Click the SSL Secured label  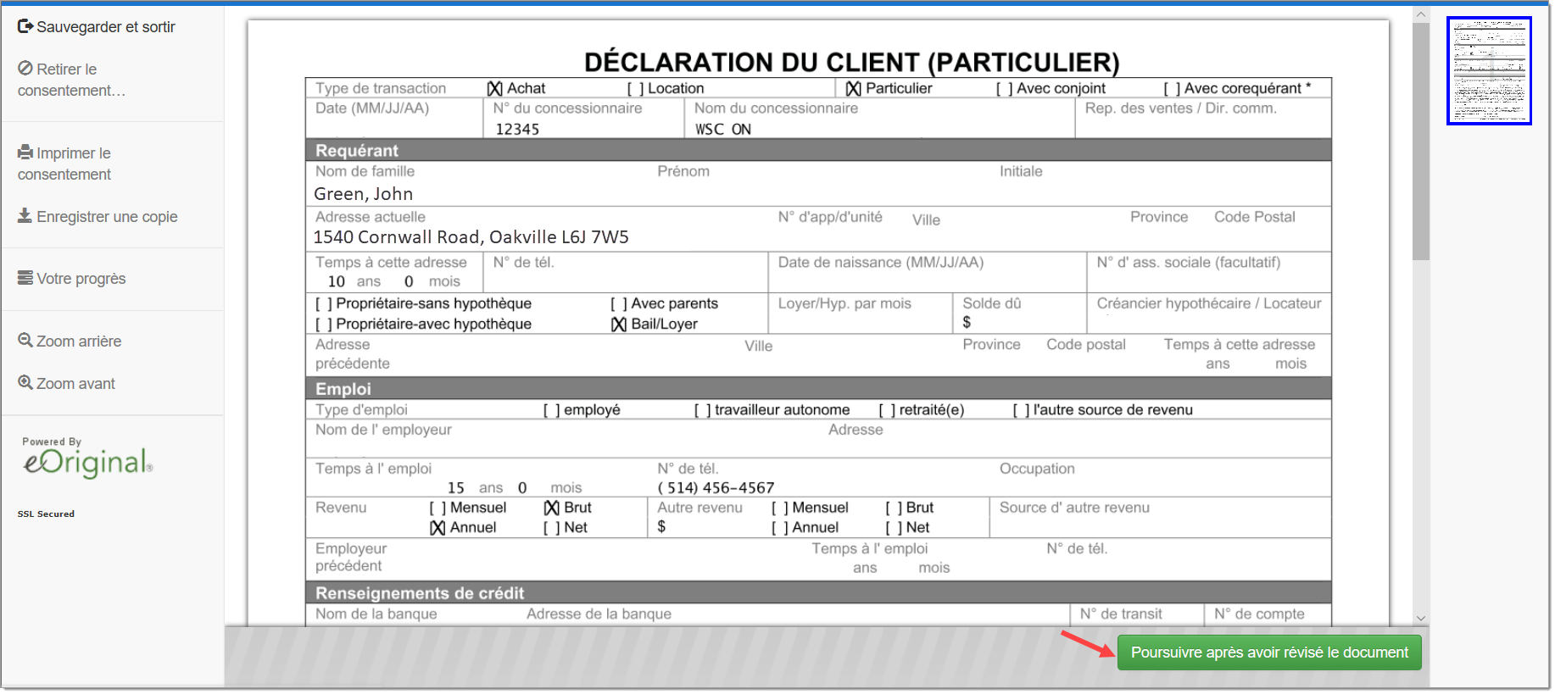click(x=46, y=514)
